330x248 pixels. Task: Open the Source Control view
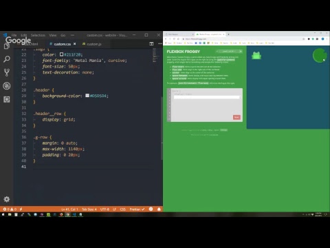(x=7, y=72)
